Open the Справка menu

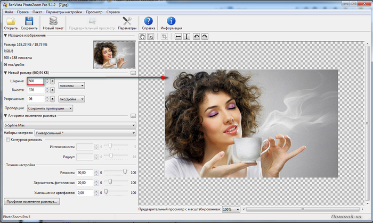pyautogui.click(x=113, y=12)
